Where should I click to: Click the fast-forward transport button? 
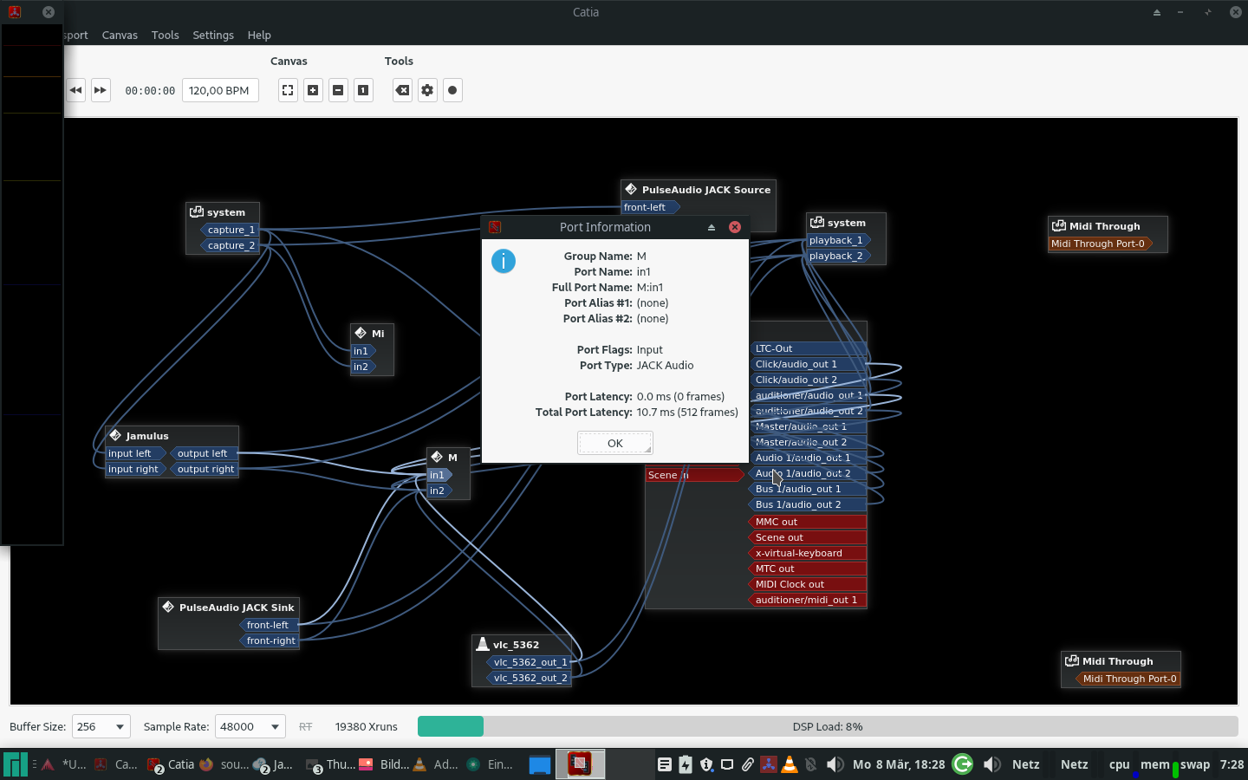click(x=101, y=90)
